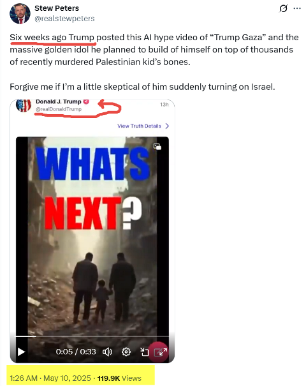Click View Truth Details link
306x386 pixels.
click(139, 126)
